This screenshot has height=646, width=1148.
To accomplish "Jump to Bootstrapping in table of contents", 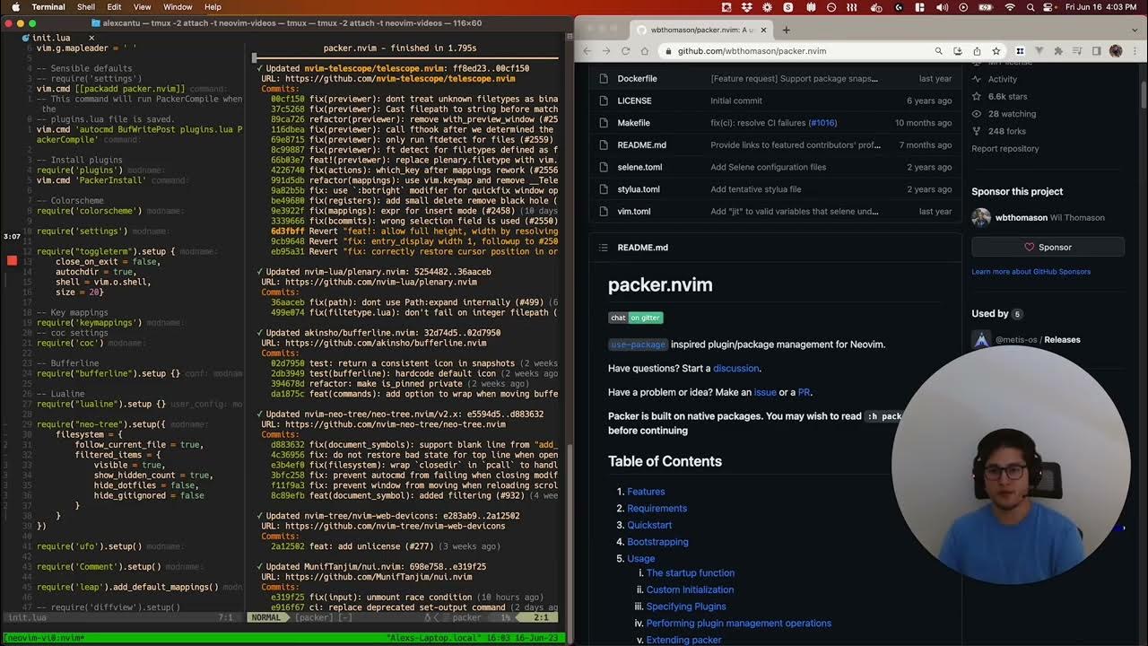I will (657, 542).
